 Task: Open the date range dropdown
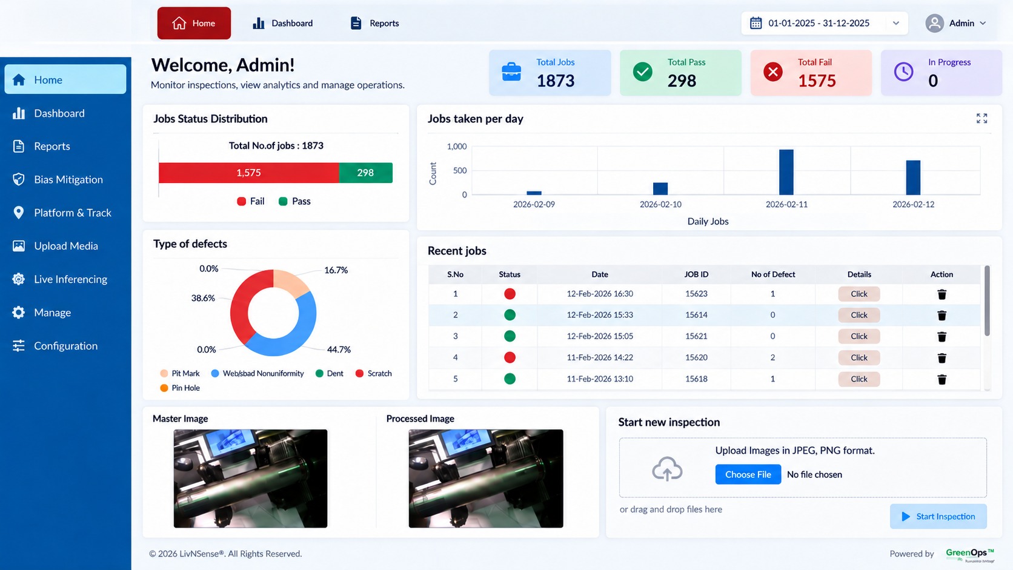895,23
